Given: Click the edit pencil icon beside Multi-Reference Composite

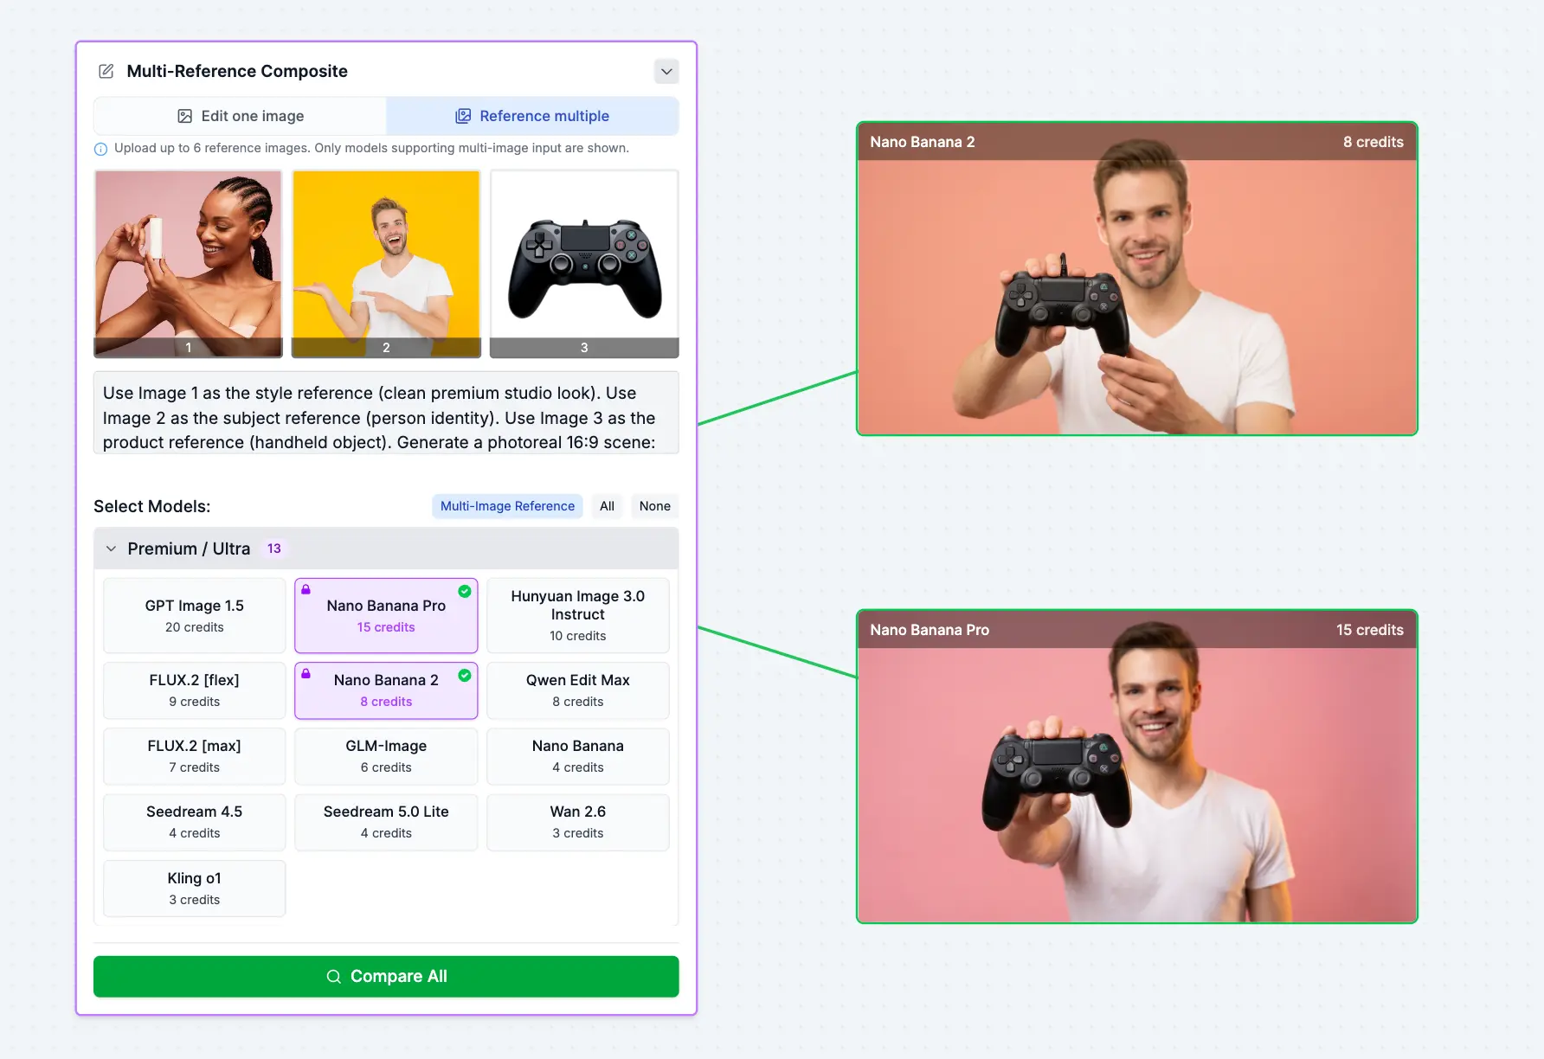Looking at the screenshot, I should pyautogui.click(x=106, y=71).
